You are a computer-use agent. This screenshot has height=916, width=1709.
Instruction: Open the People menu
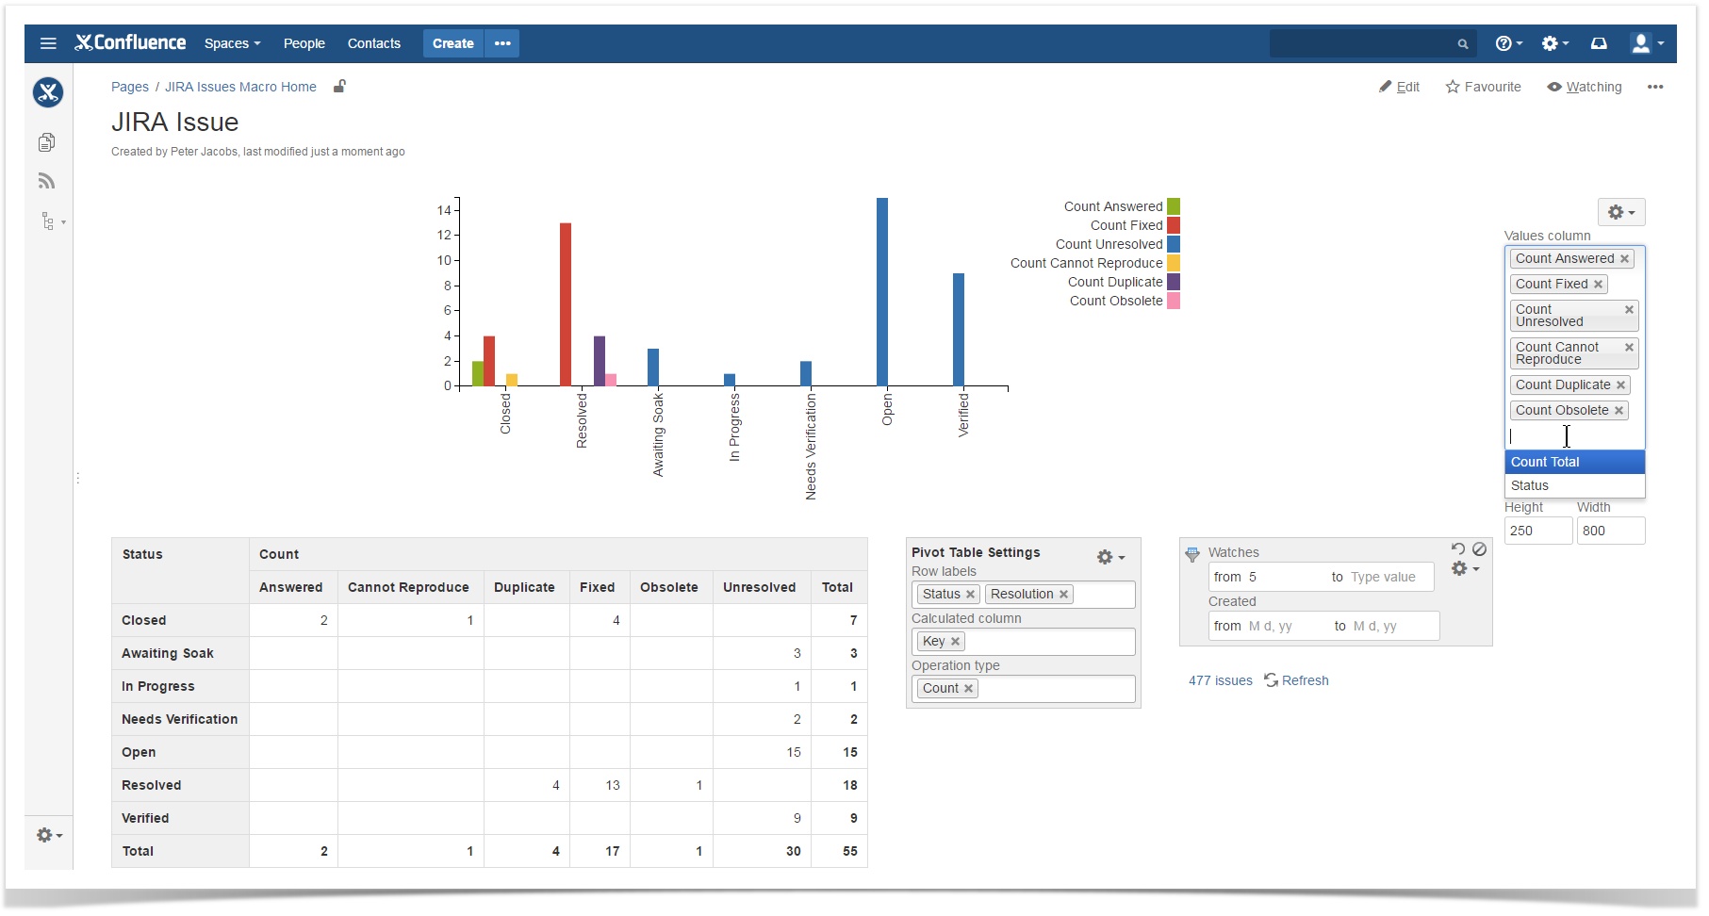304,43
